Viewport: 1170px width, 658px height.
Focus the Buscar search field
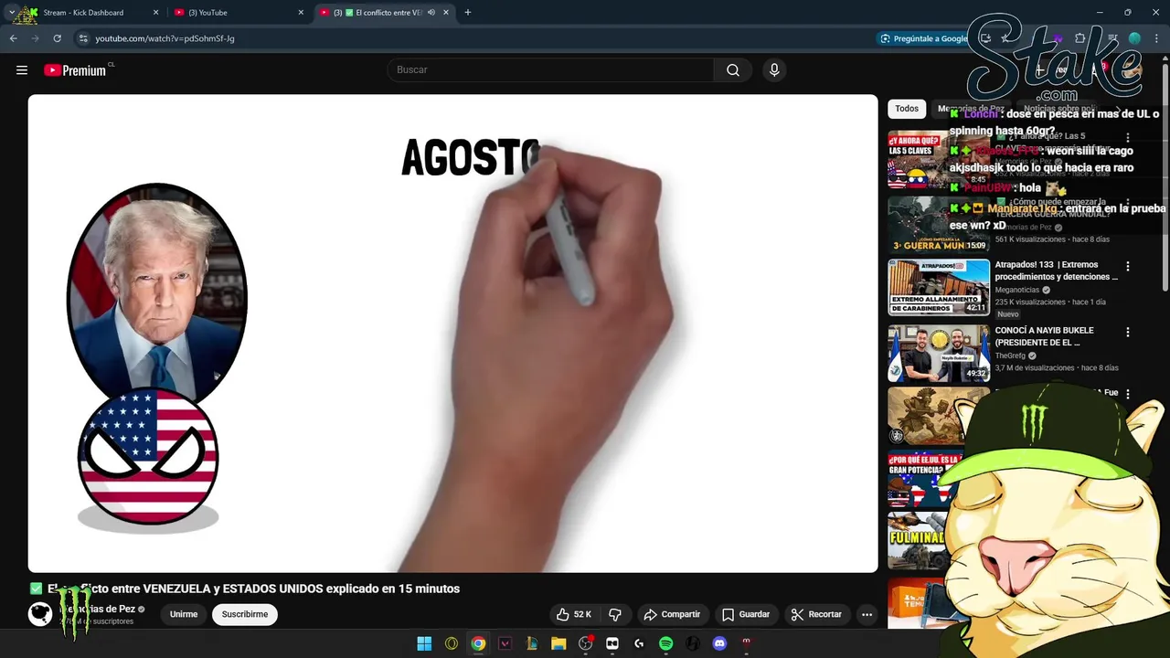click(x=551, y=70)
